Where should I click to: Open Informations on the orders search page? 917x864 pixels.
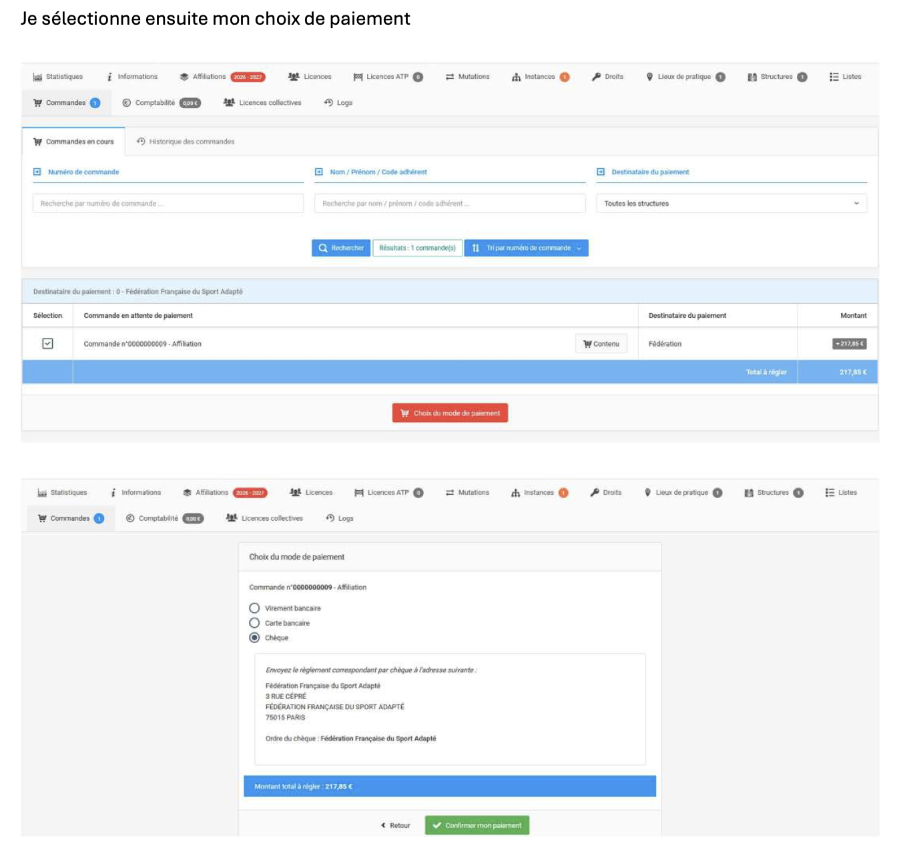[132, 77]
